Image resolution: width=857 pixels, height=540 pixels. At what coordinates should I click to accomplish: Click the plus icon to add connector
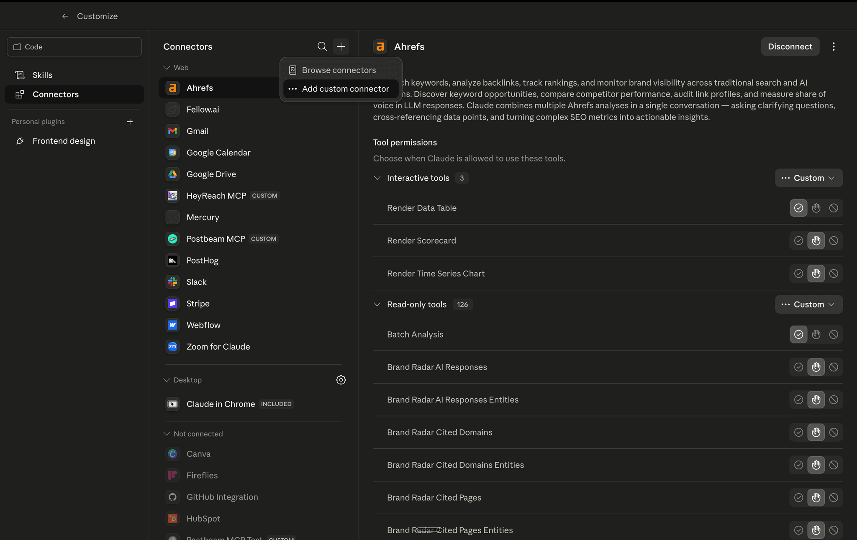coord(341,46)
